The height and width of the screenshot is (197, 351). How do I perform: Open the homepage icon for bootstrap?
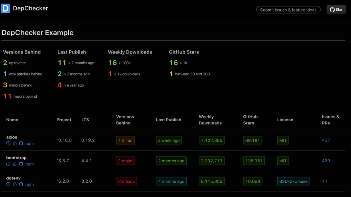point(14,164)
